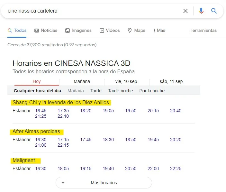226x192 pixels.
Task: Pick After Almas perdidas 19:45 showtime
Action: pos(153,140)
